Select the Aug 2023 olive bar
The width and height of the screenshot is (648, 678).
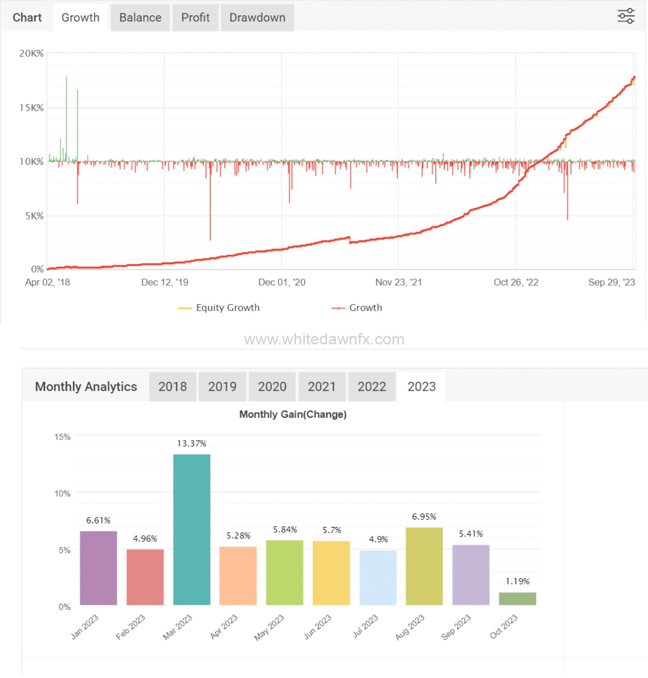[x=424, y=566]
